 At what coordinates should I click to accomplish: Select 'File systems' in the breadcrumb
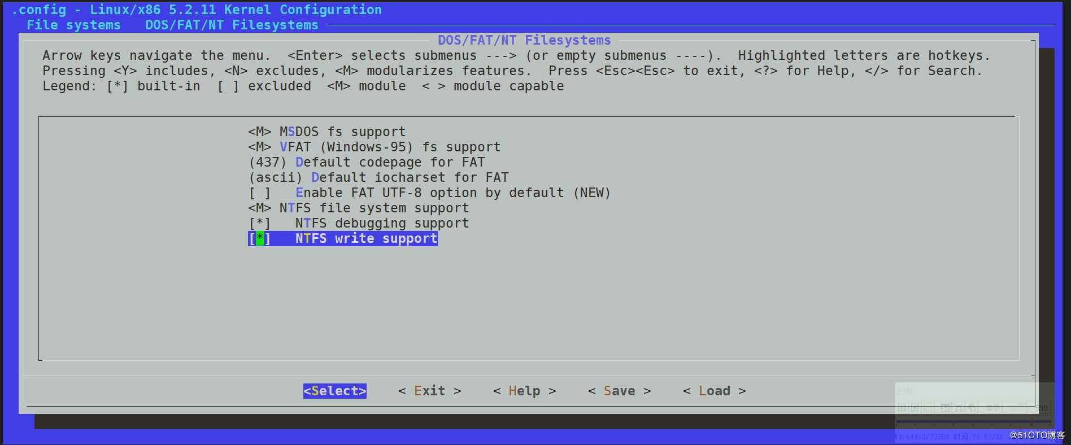pos(73,25)
